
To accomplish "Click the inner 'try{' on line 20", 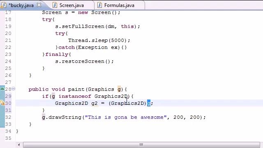I will 61,34.
